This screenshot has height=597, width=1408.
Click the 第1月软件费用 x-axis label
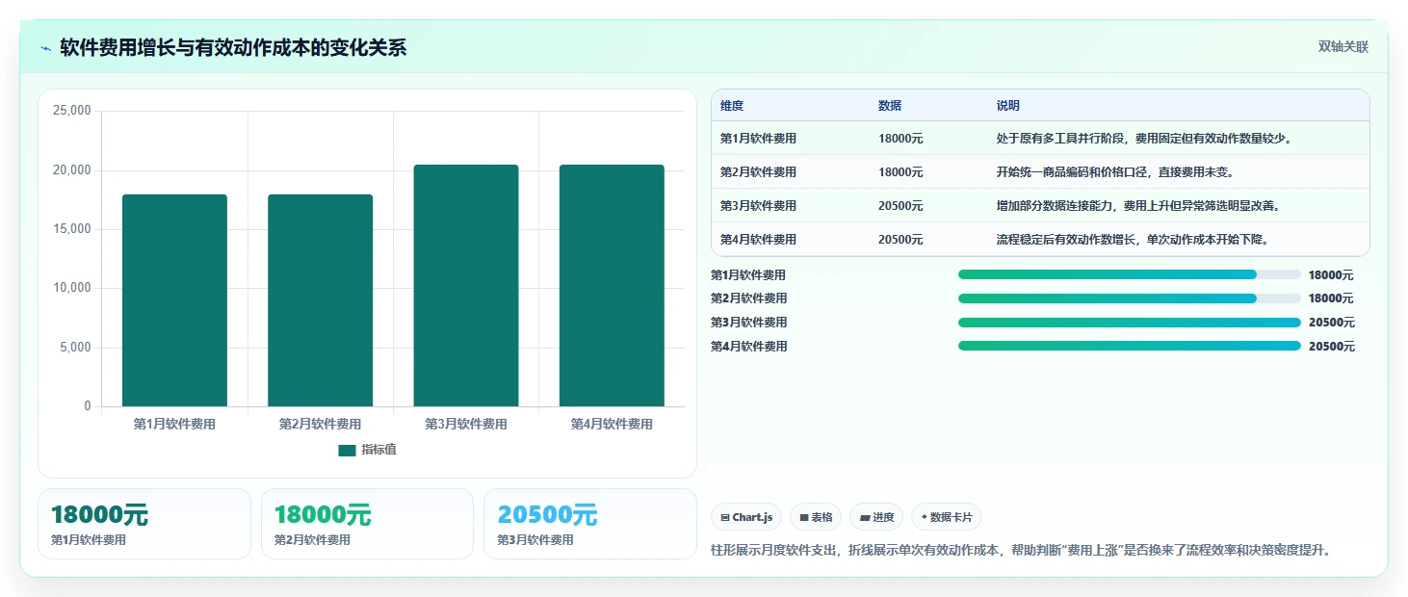[x=174, y=424]
